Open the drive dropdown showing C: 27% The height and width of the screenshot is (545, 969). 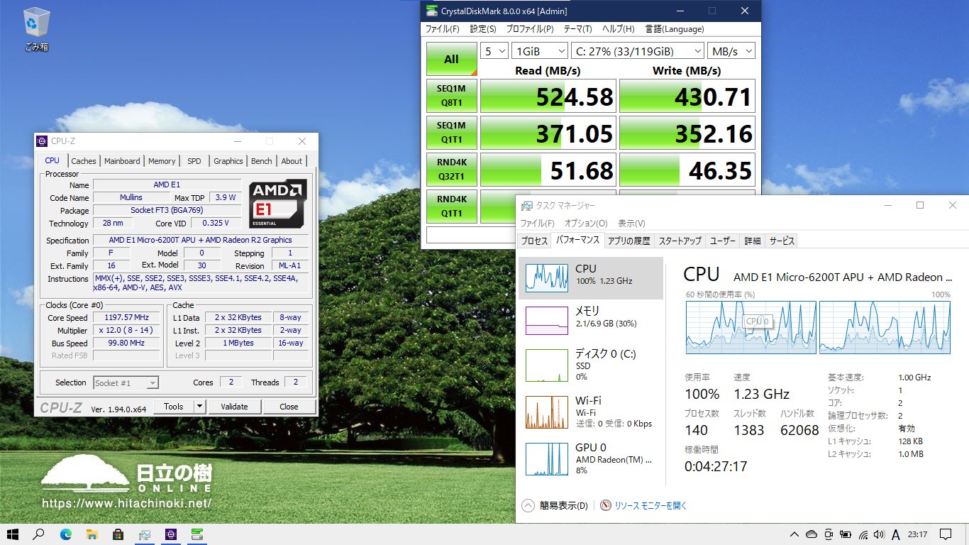638,51
